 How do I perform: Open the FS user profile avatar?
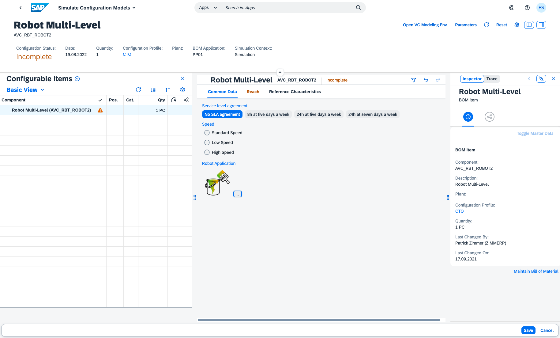click(541, 8)
